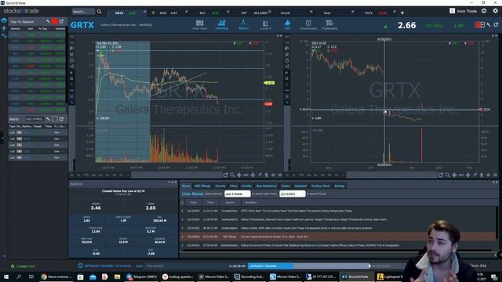Viewport: 502px width, 282px height.
Task: Select the InvestorPlace news headline row
Action: coord(338,211)
